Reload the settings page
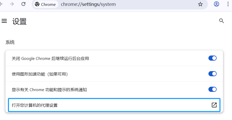The height and width of the screenshot is (120, 232). (23, 4)
